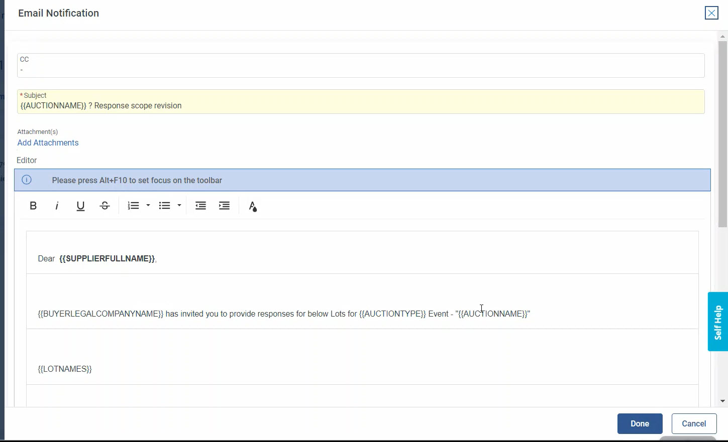This screenshot has width=728, height=442.
Task: Close the Email Notification dialog
Action: click(x=711, y=13)
